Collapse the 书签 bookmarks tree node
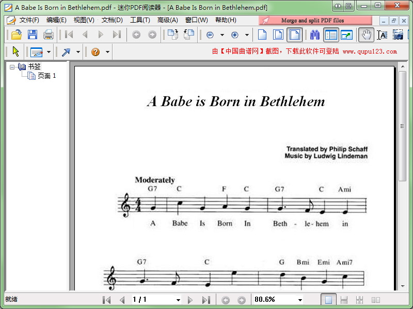413x309 pixels. (12, 67)
